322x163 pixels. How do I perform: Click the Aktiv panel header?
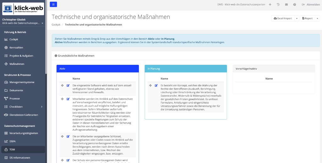[98, 69]
